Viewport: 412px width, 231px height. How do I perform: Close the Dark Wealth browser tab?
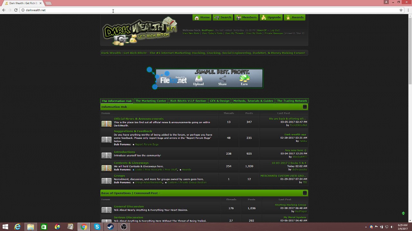(x=41, y=3)
